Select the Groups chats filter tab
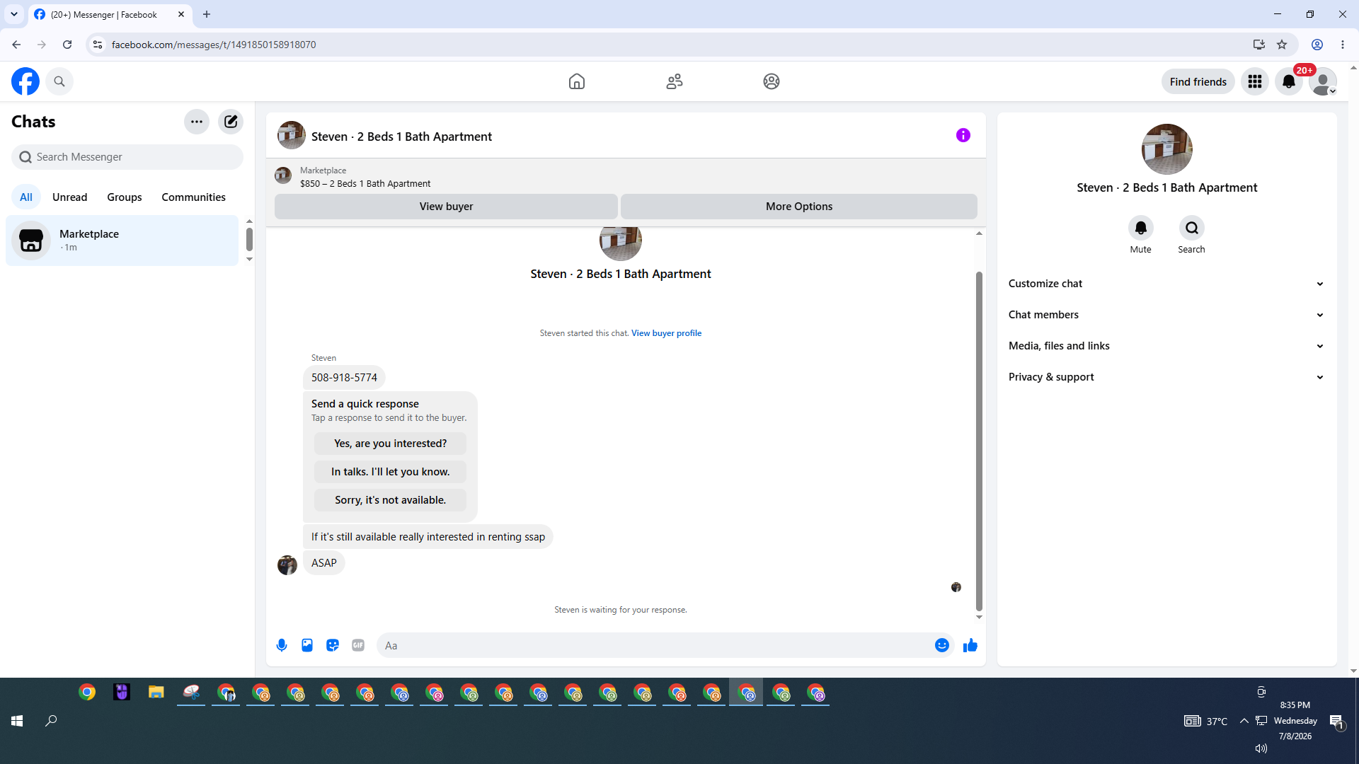 (x=125, y=197)
